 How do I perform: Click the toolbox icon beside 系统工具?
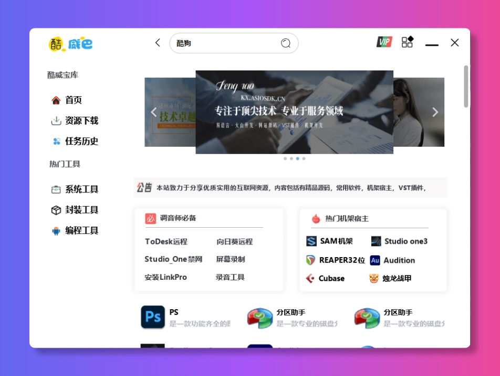tap(56, 190)
